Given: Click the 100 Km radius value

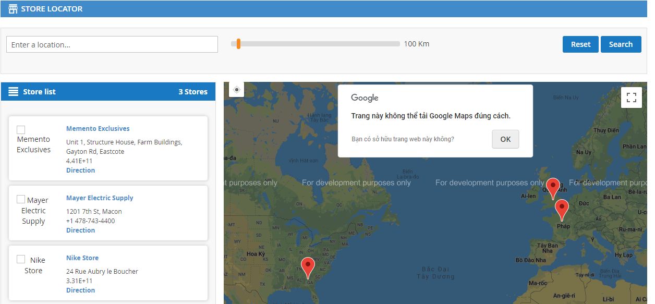Looking at the screenshot, I should [x=417, y=44].
